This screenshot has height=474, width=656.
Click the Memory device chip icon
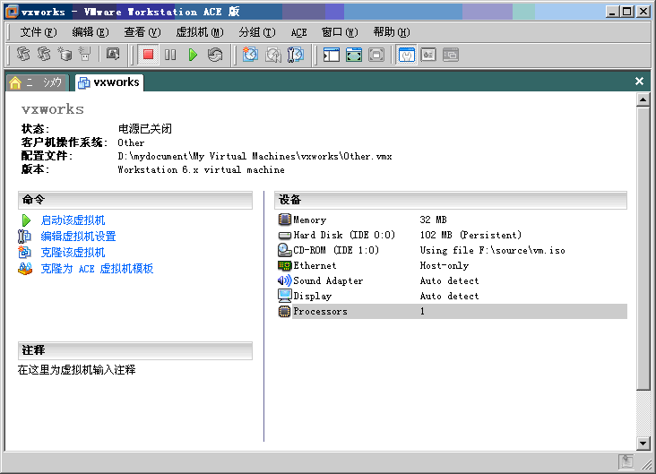(x=284, y=220)
